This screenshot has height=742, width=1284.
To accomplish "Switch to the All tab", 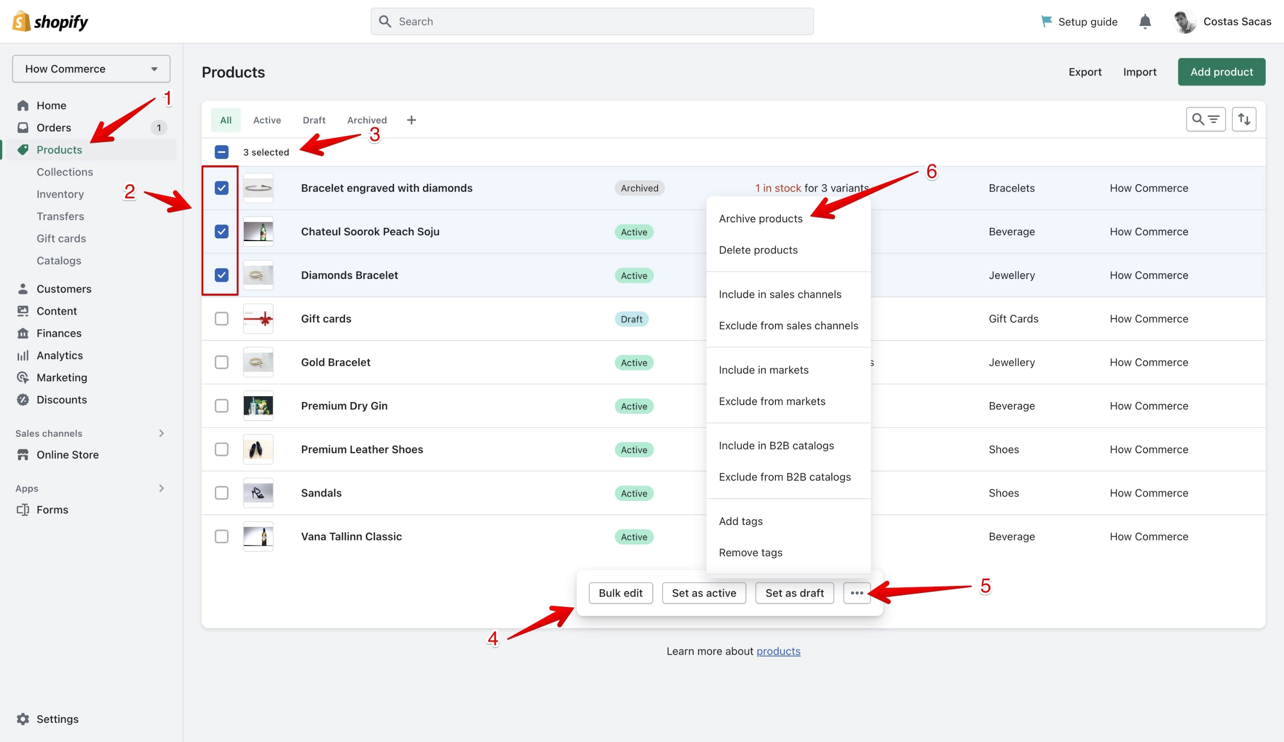I will 226,120.
